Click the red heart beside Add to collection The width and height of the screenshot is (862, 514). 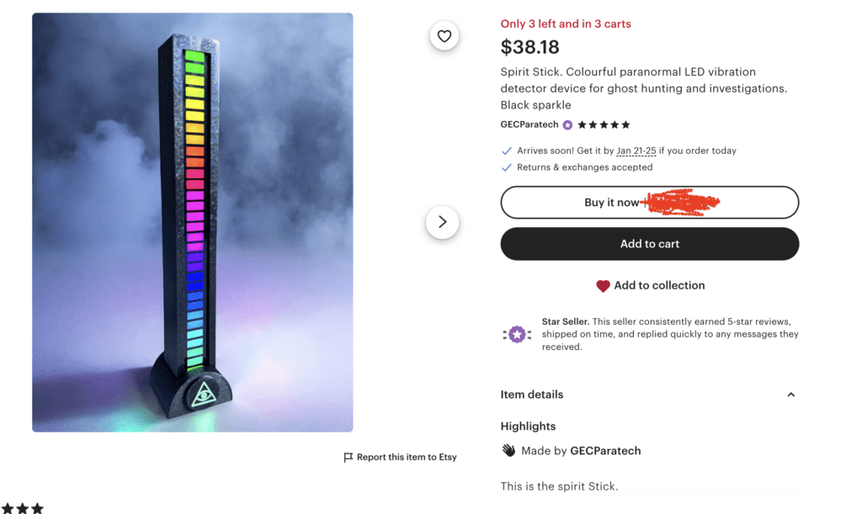coord(603,286)
